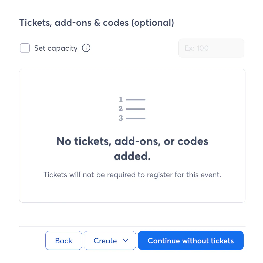Click the top line of the list icon
The height and width of the screenshot is (263, 263).
click(135, 100)
